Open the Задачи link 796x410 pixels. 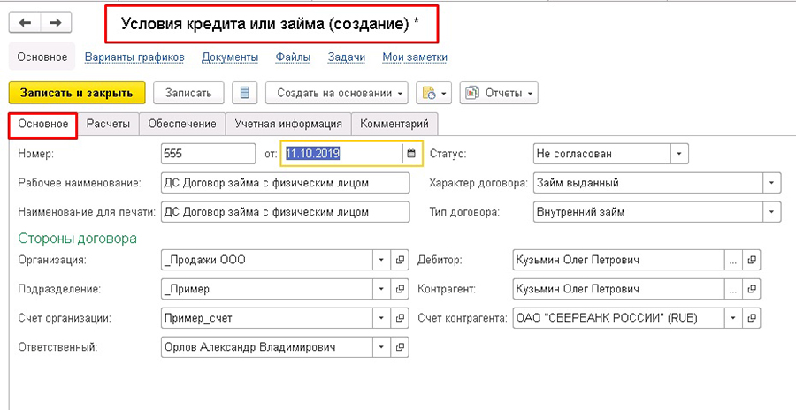346,57
